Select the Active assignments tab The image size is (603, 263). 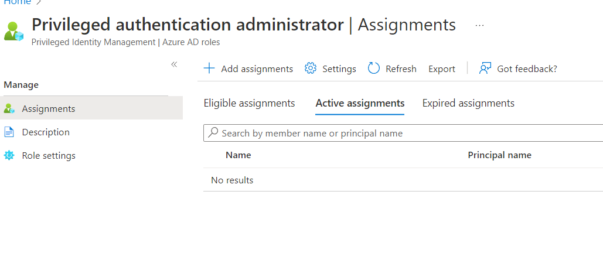tap(360, 103)
